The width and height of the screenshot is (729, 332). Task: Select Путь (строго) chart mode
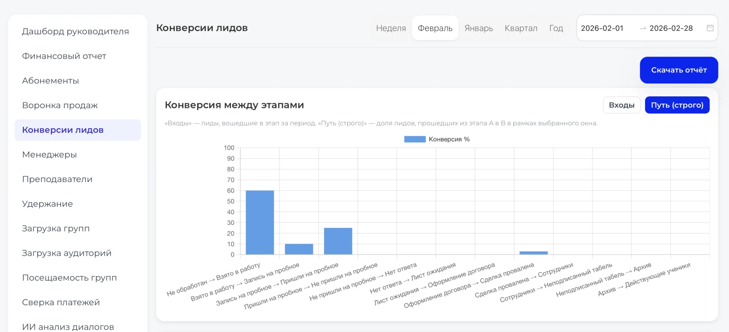click(677, 105)
